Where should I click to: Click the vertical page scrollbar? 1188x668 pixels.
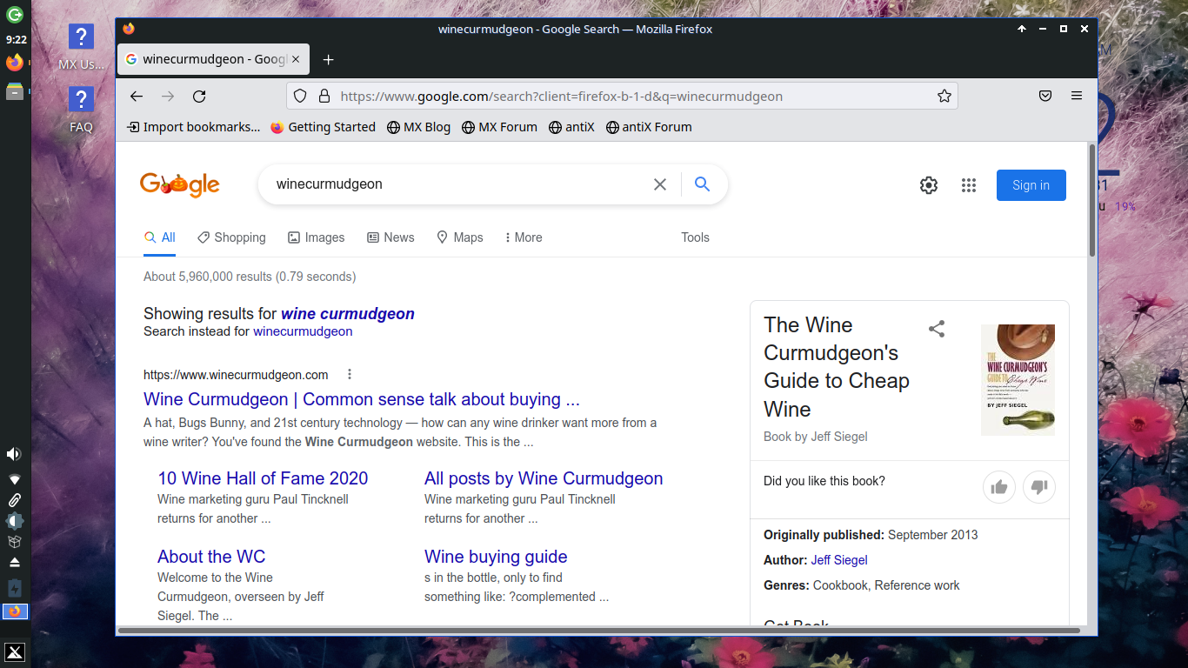point(1092,202)
